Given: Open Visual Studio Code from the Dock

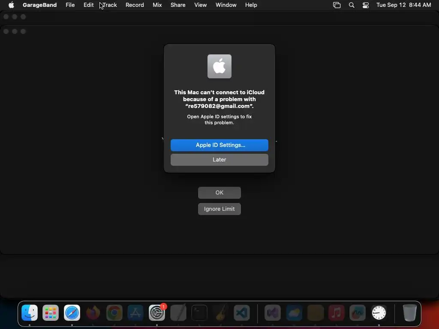Looking at the screenshot, I should [242, 312].
